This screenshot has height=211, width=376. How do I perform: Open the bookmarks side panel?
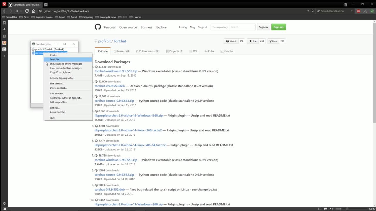(4, 23)
